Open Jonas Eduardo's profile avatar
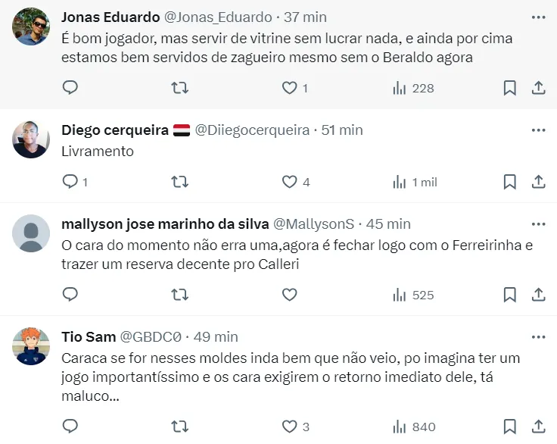This screenshot has height=444, width=557. click(32, 27)
